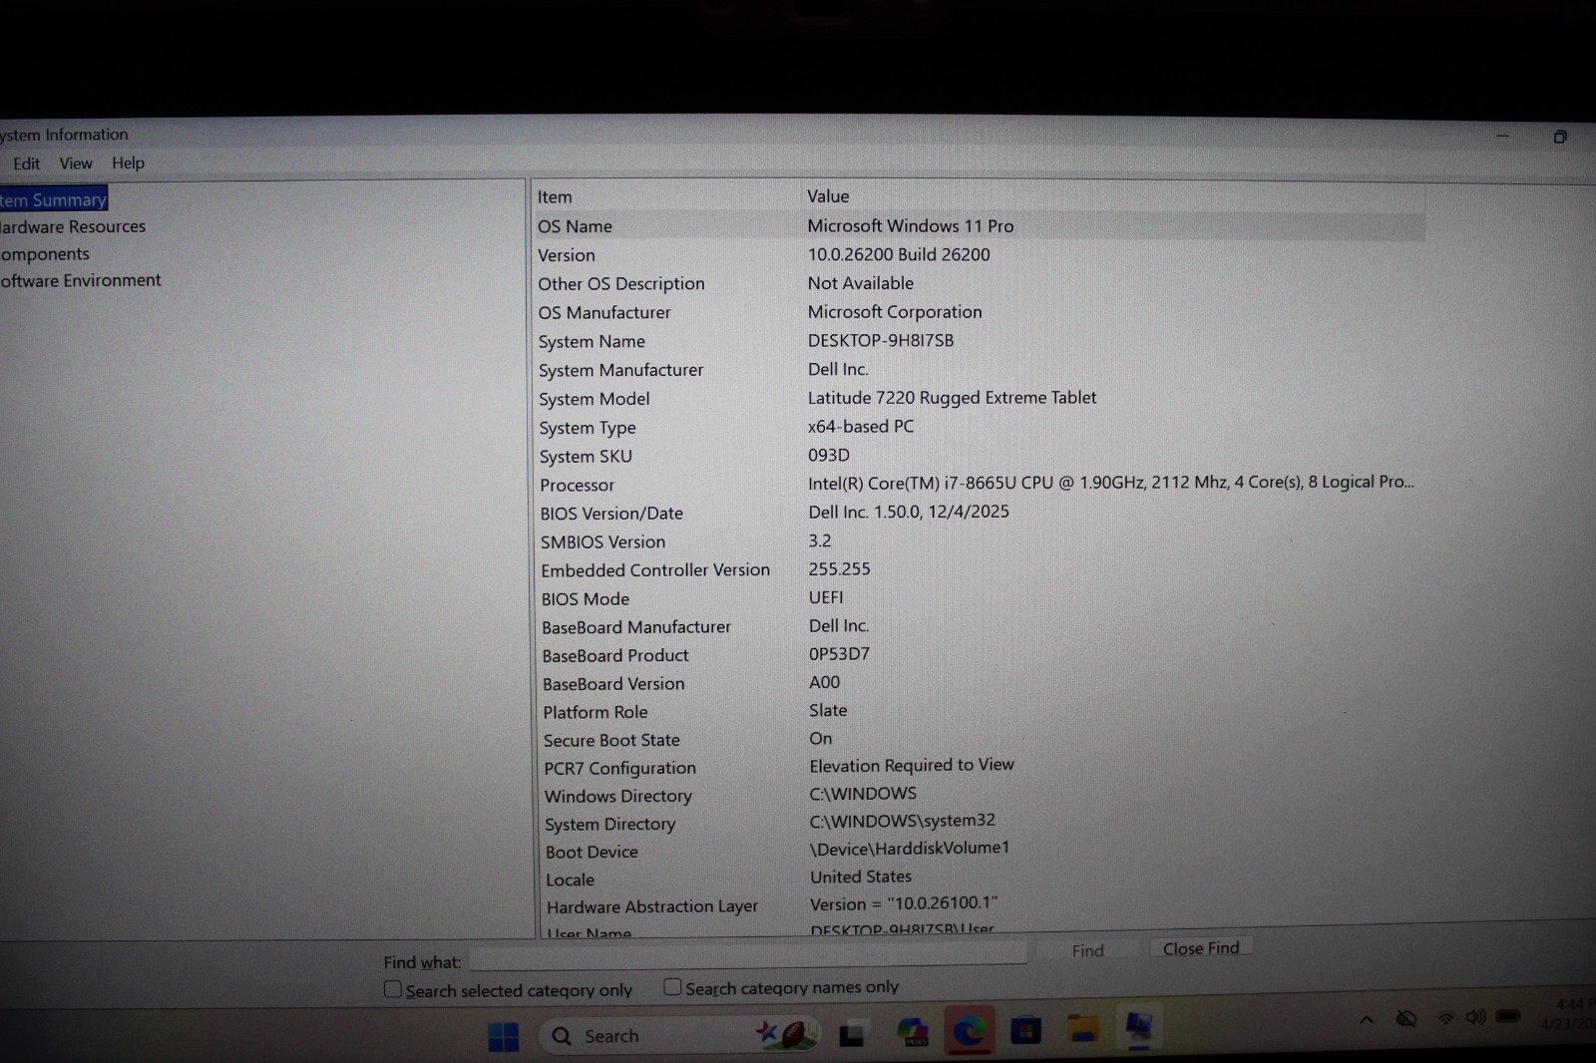Select Software Environment in the tree
This screenshot has height=1063, width=1596.
[80, 280]
